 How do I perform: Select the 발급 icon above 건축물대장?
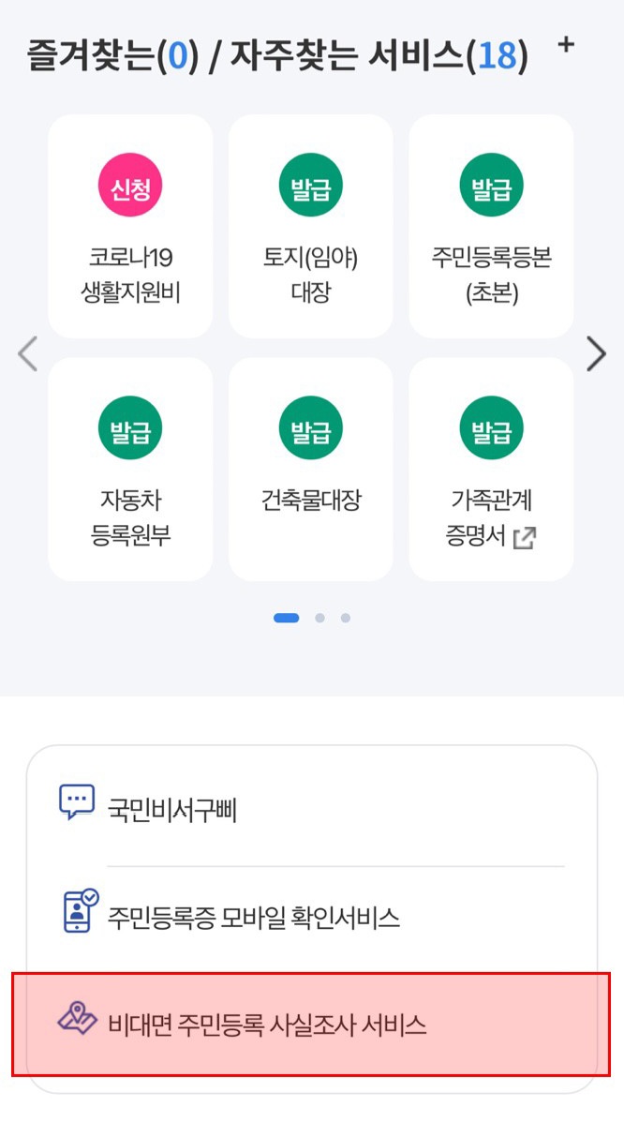point(311,431)
